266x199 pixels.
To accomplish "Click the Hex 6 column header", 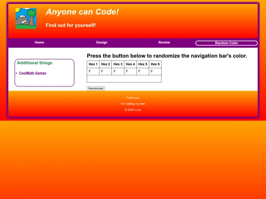I will point(155,64).
